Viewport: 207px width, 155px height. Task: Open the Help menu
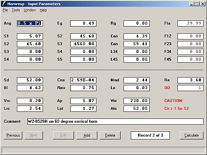point(43,10)
